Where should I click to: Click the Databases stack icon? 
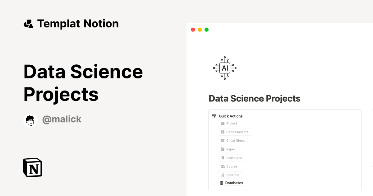221,183
